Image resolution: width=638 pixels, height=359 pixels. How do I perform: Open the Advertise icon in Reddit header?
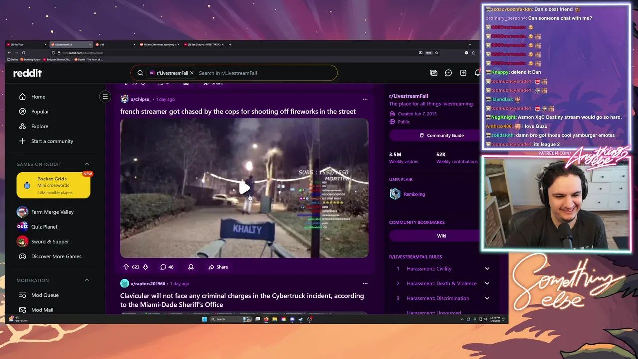434,73
